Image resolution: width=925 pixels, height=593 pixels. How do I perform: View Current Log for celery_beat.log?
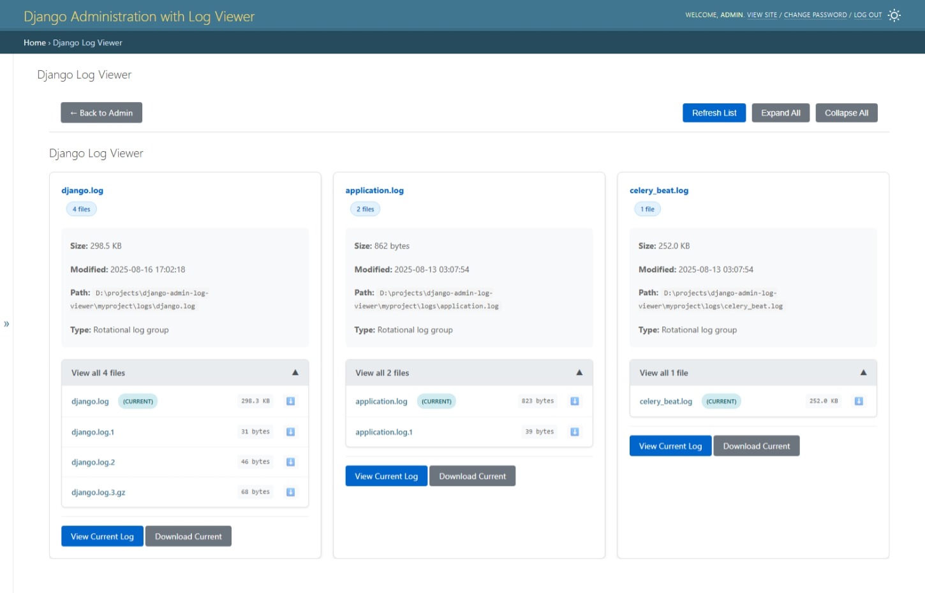point(670,446)
